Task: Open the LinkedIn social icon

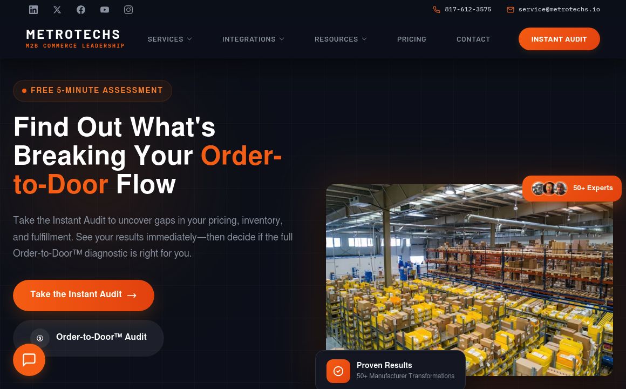Action: click(x=33, y=10)
